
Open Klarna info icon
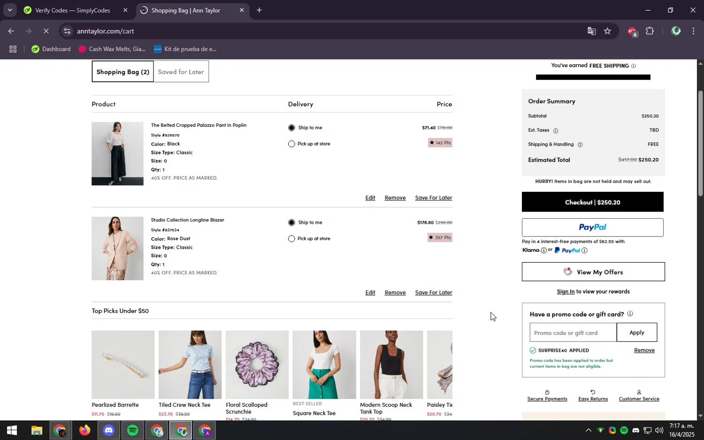(543, 250)
